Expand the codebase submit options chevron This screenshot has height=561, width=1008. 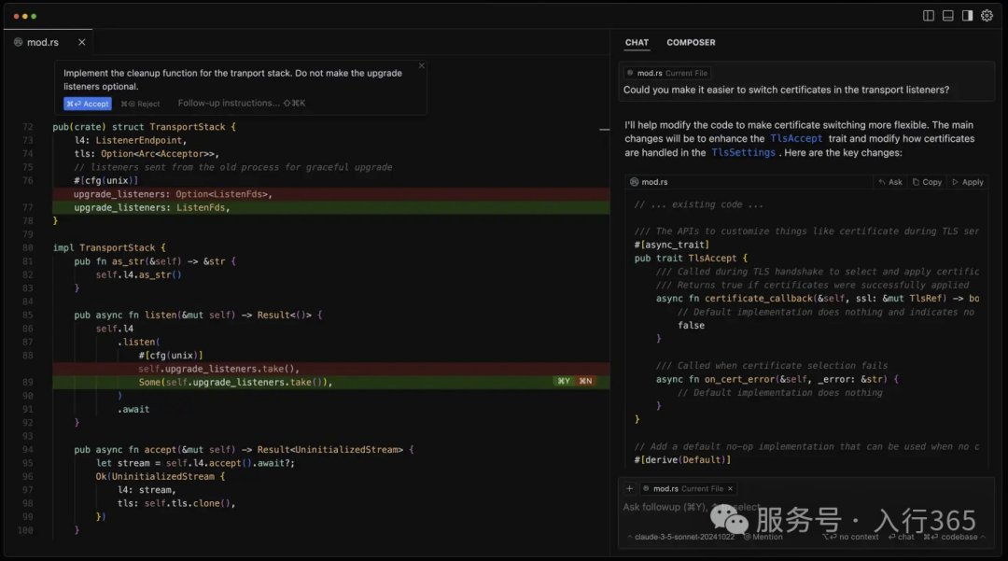pos(983,537)
